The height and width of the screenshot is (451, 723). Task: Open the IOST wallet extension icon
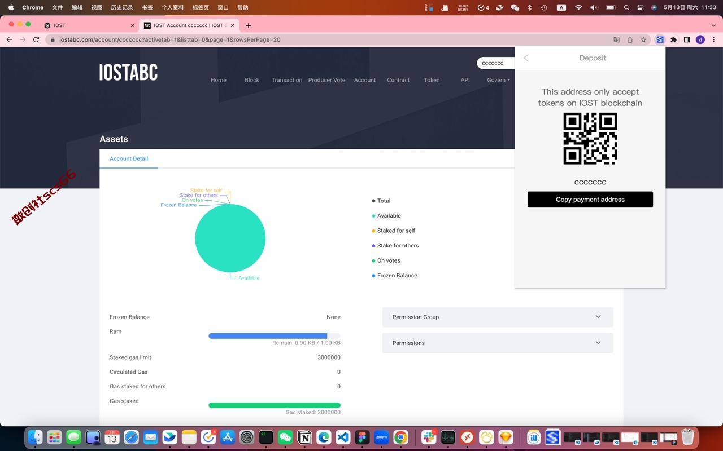pos(660,39)
